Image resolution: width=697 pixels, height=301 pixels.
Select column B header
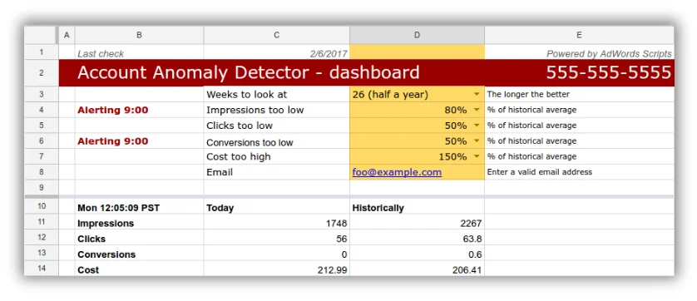click(x=139, y=35)
